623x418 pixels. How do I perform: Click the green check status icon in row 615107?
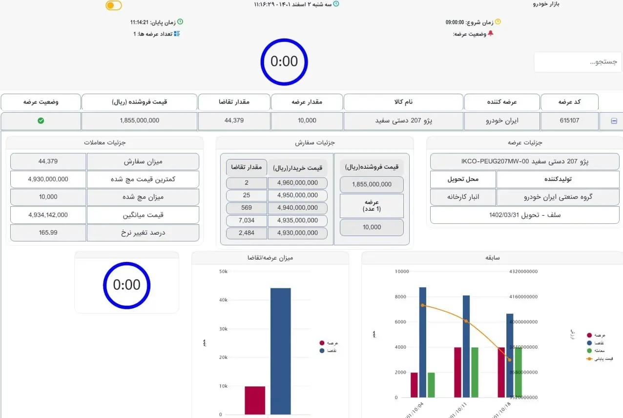point(41,120)
